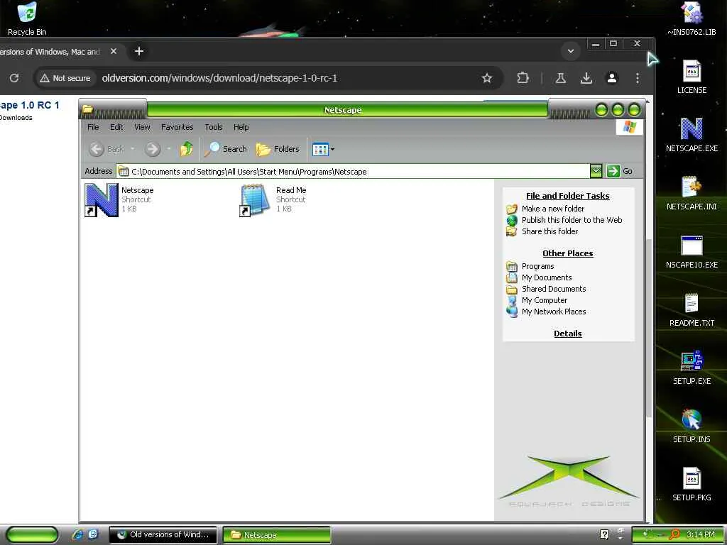Go up one folder level in Explorer

tap(187, 149)
